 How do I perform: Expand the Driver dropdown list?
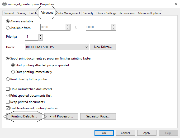tap(87, 47)
